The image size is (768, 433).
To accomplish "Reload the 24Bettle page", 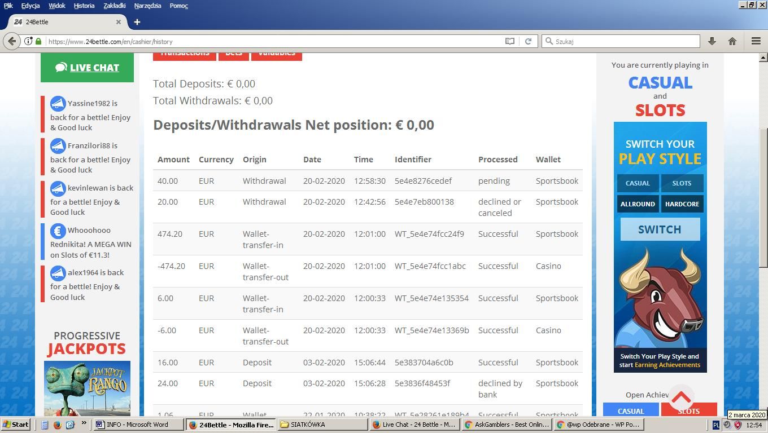I will pyautogui.click(x=528, y=41).
